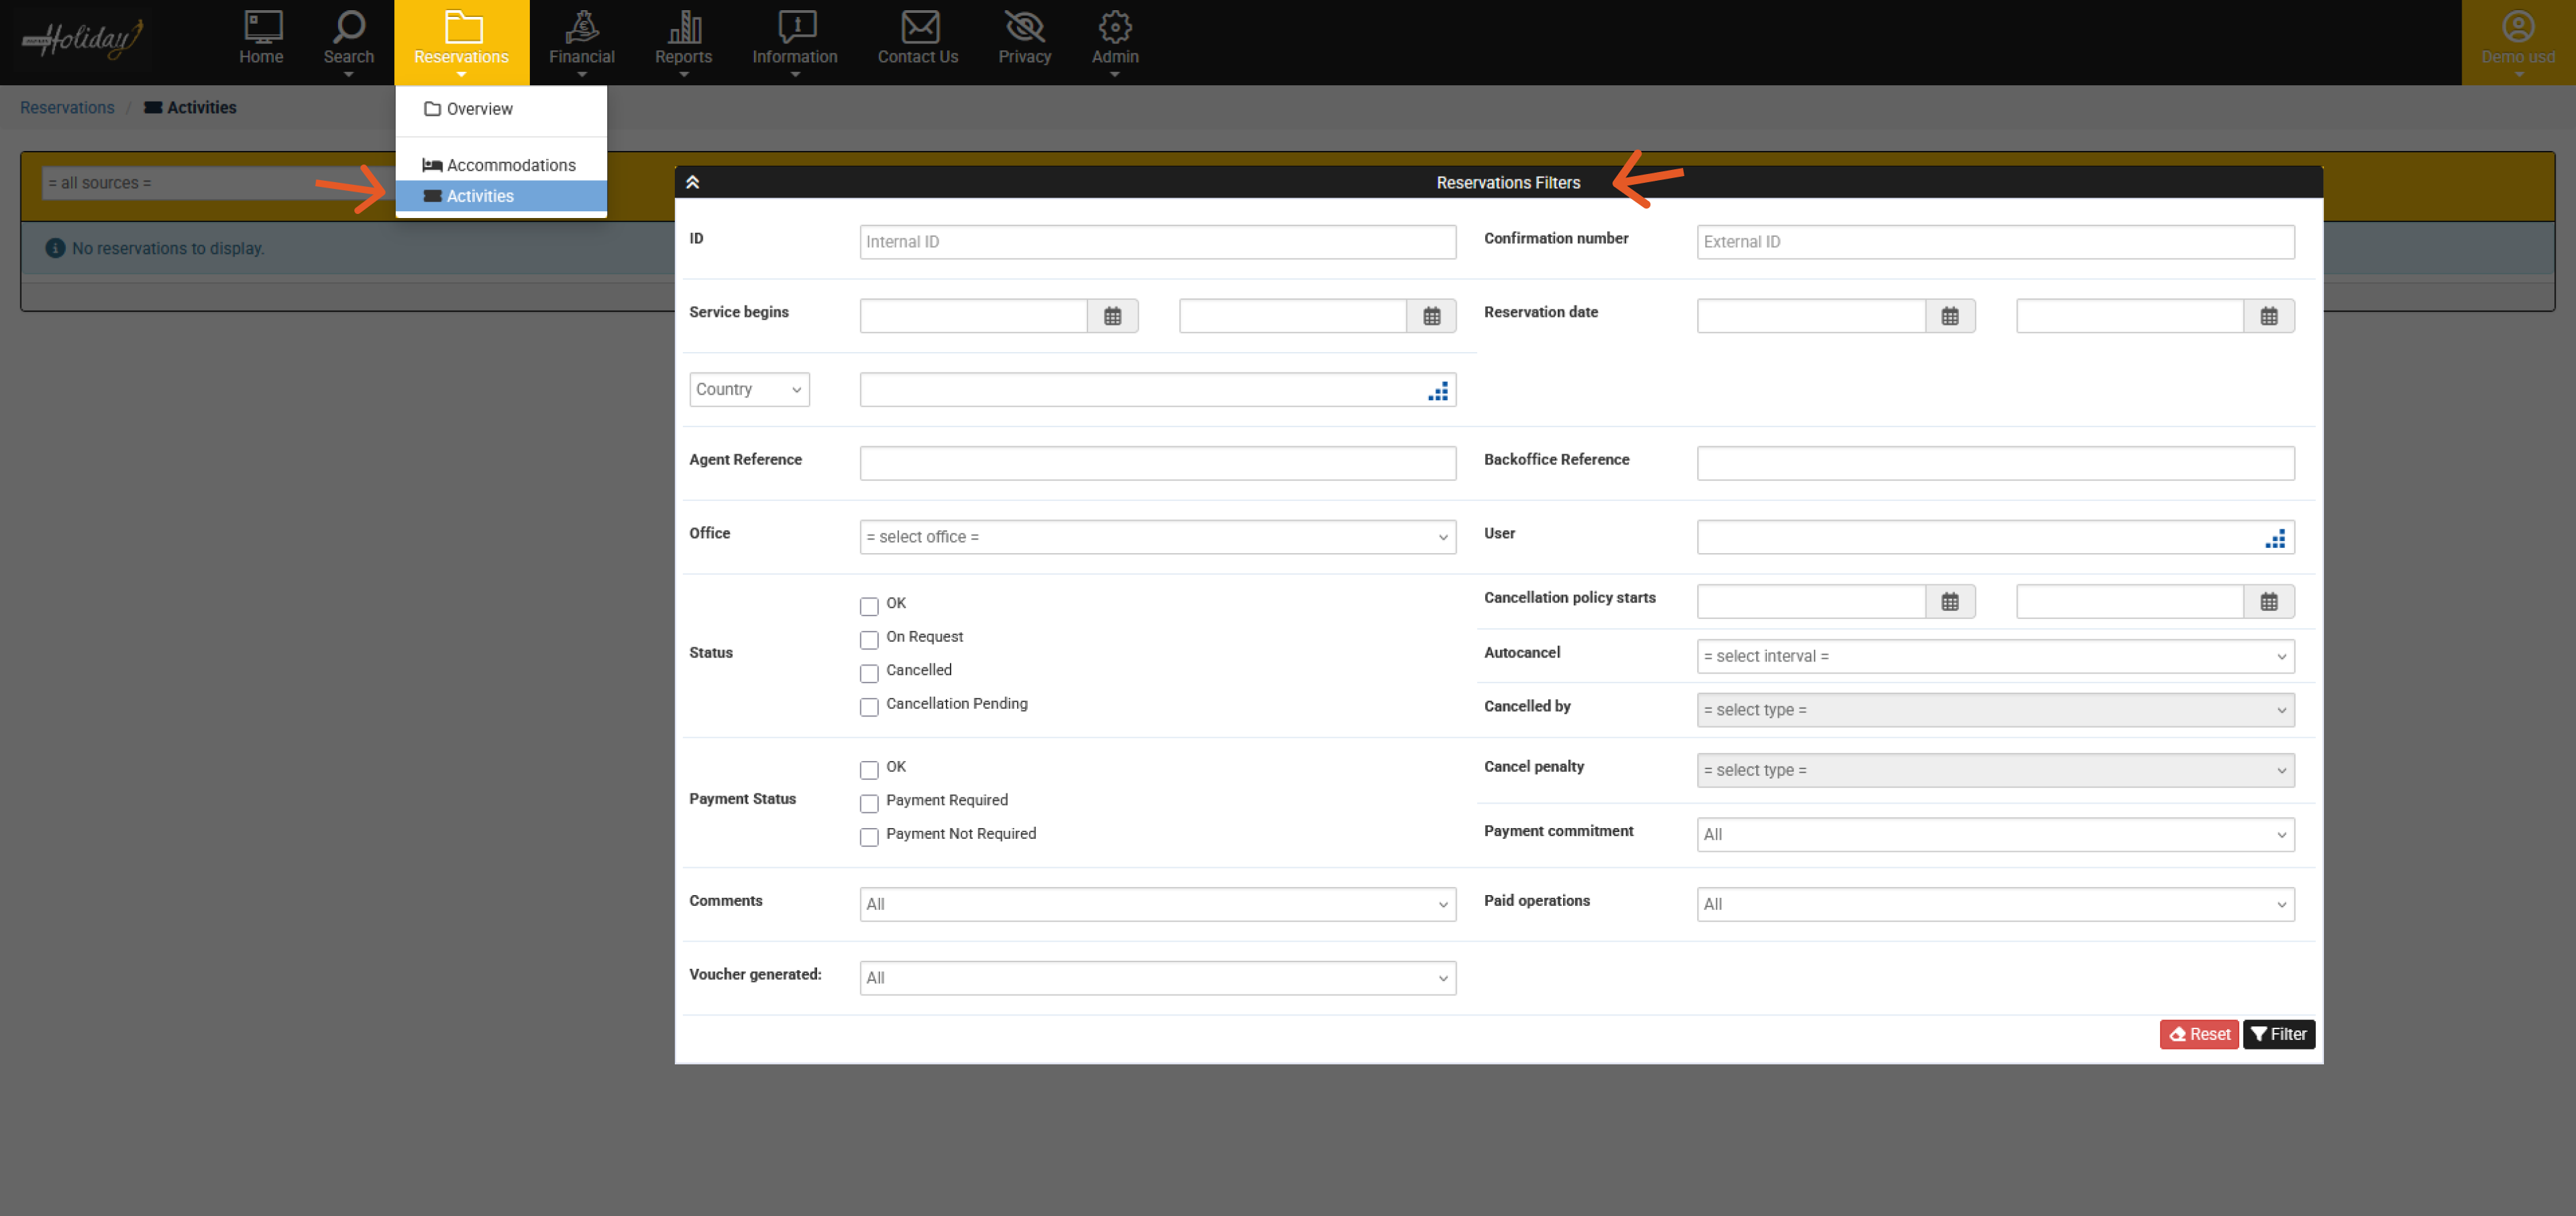This screenshot has height=1216, width=2576.
Task: Check the Cancellation Pending checkbox
Action: click(869, 706)
